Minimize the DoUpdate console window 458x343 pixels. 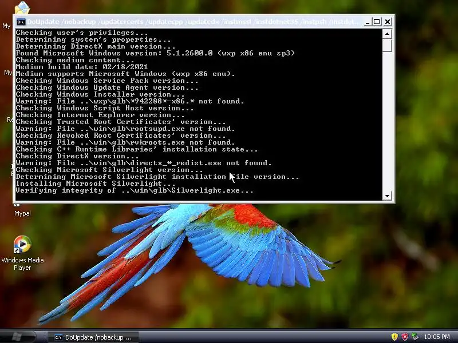click(x=368, y=22)
